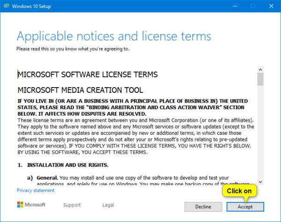Image resolution: width=281 pixels, height=222 pixels.
Task: Click the "Please read this" subtitle text
Action: pos(73,48)
